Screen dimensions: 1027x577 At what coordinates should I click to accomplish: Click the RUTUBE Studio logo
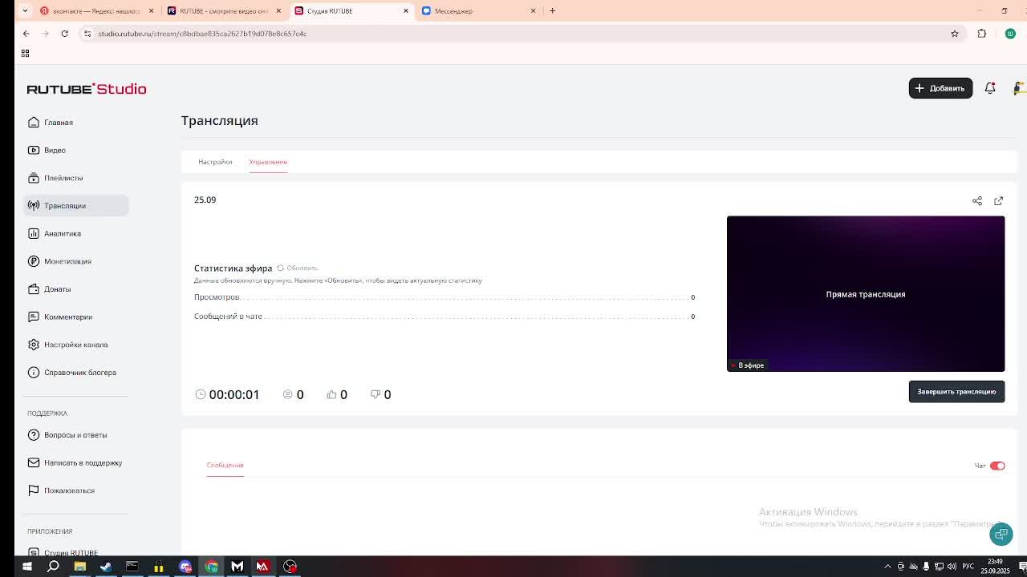87,89
